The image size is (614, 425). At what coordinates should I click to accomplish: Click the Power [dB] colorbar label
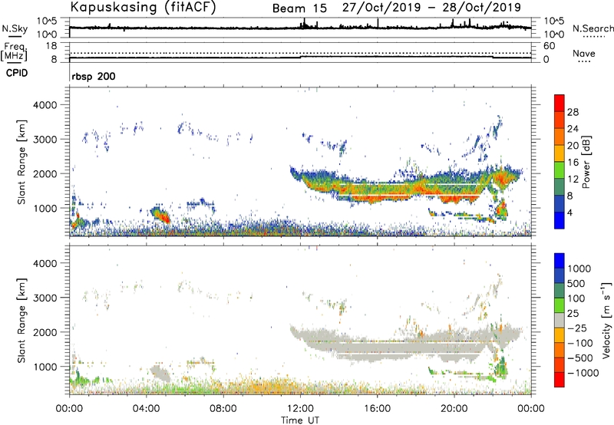pyautogui.click(x=586, y=162)
